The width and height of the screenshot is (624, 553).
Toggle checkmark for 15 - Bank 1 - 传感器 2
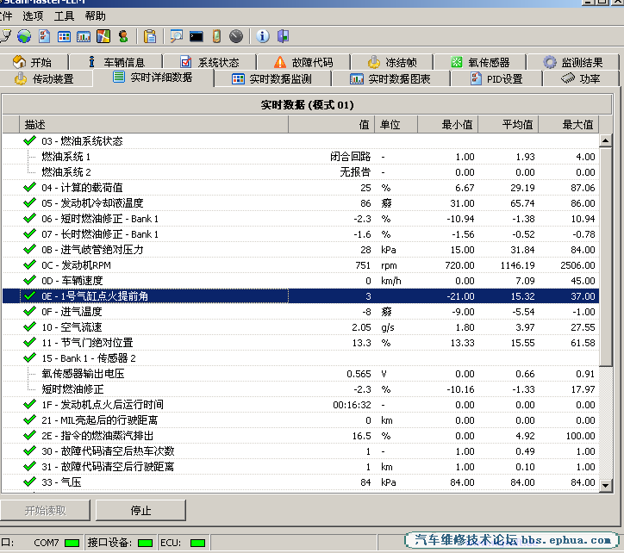29,358
